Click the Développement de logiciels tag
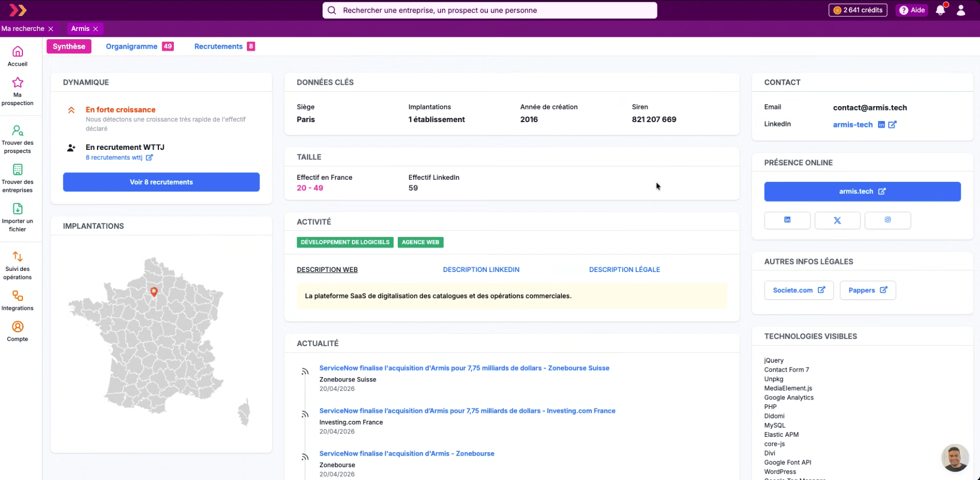 point(345,242)
